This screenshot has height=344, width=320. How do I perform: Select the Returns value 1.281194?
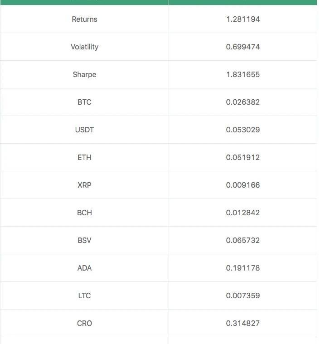(242, 19)
